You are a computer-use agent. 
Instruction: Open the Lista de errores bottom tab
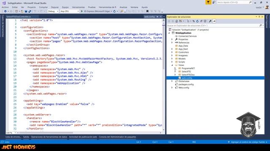13,137
